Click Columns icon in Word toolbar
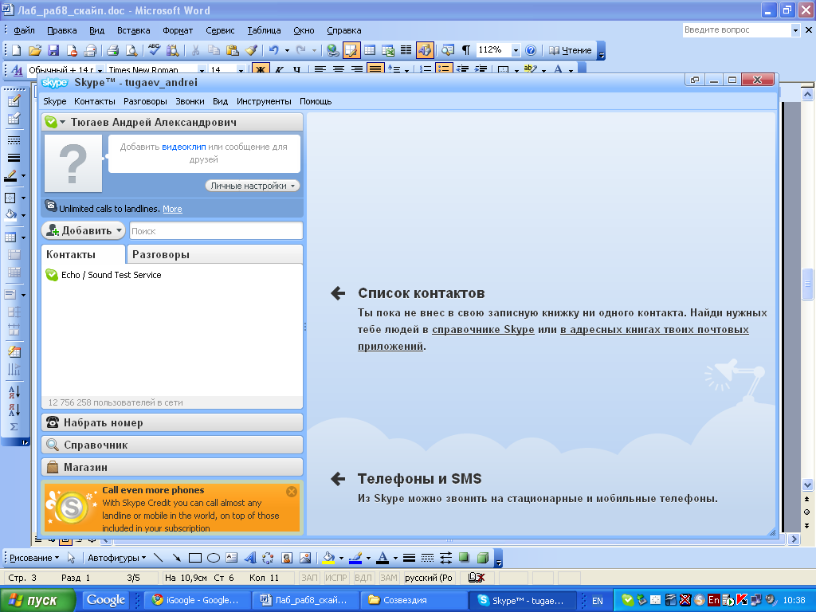The height and width of the screenshot is (612, 816). (406, 50)
